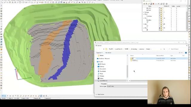The width and height of the screenshot is (191, 107).
Task: Toggle visibility checkbox of the BF layer
Action: (160, 30)
